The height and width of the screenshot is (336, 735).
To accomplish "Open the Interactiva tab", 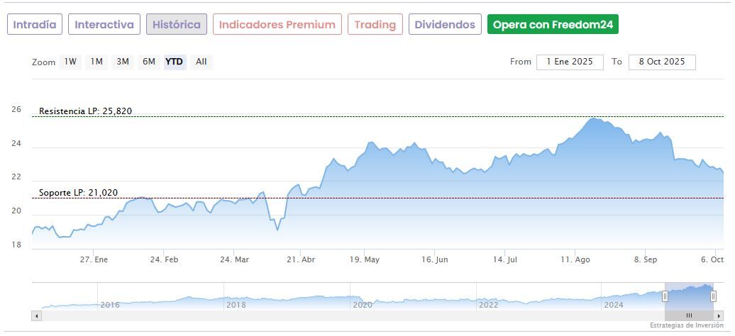I will click(x=104, y=25).
